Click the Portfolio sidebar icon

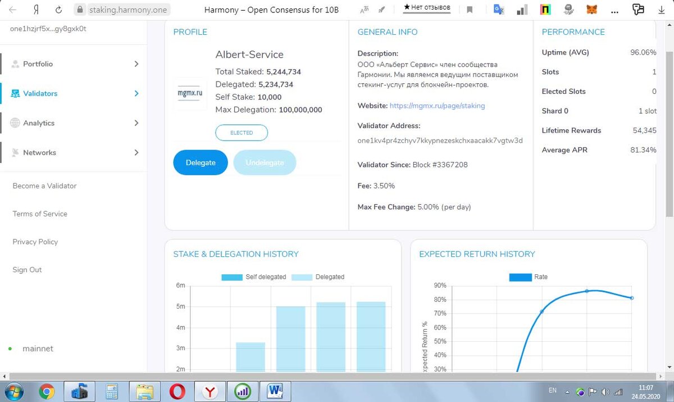(15, 64)
